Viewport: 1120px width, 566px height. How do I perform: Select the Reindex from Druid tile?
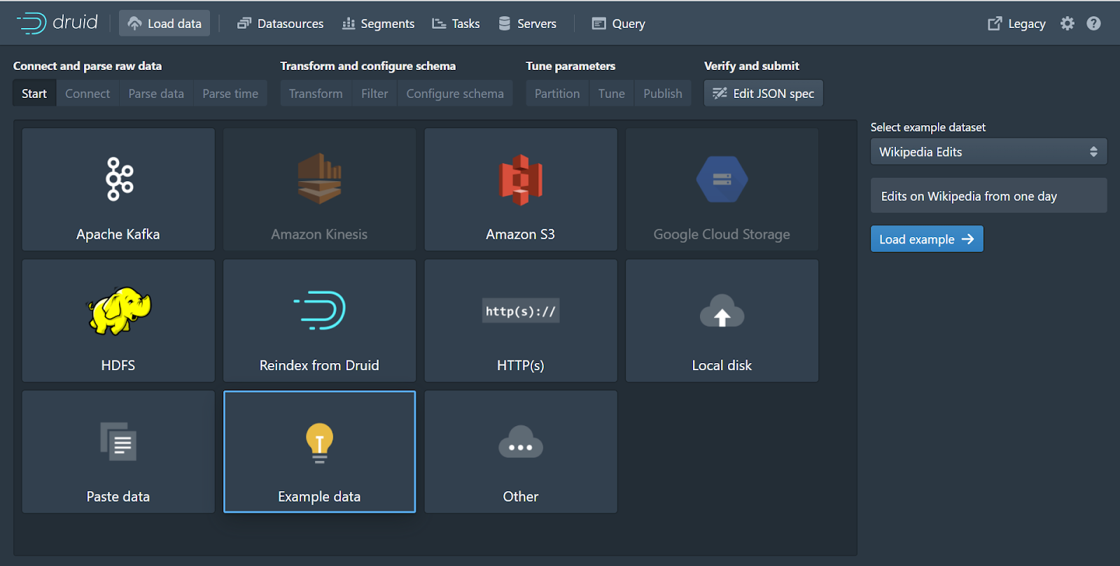coord(319,320)
